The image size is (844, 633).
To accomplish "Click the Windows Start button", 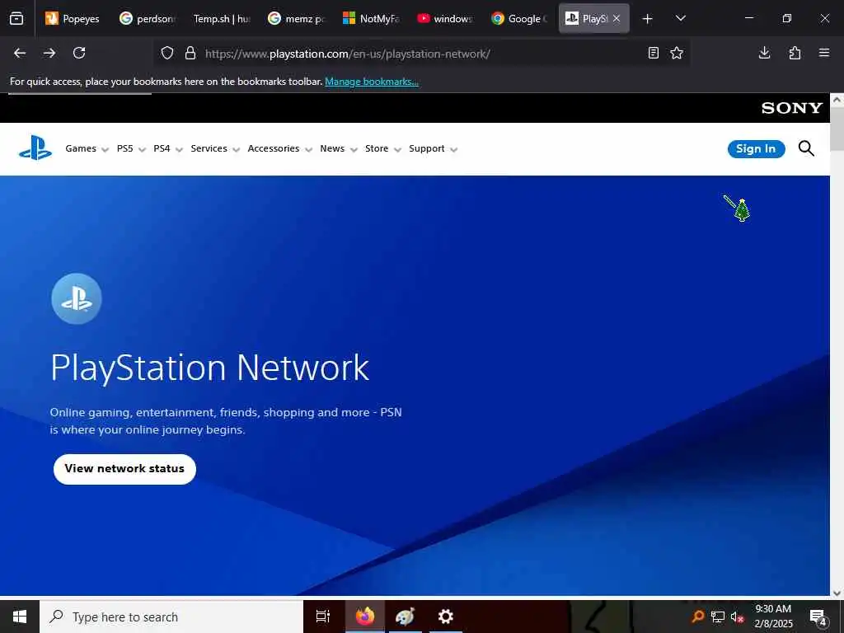I will (x=20, y=617).
